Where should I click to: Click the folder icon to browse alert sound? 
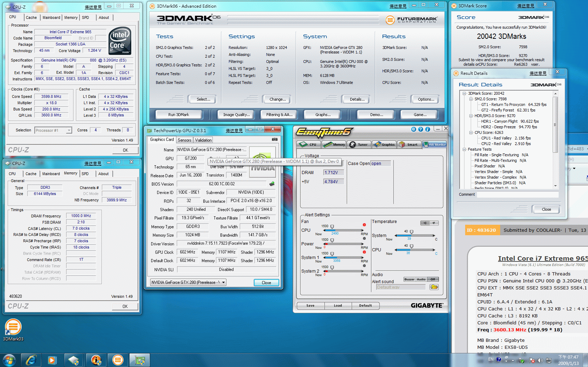[x=434, y=287]
